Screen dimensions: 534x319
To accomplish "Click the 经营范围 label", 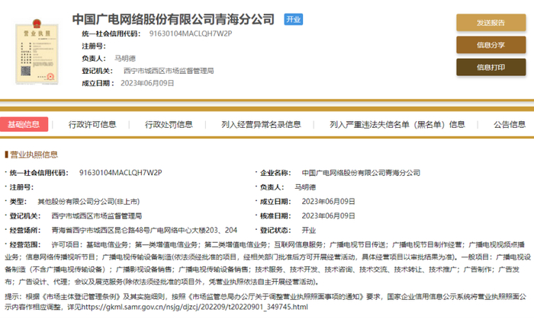I will tap(25, 244).
